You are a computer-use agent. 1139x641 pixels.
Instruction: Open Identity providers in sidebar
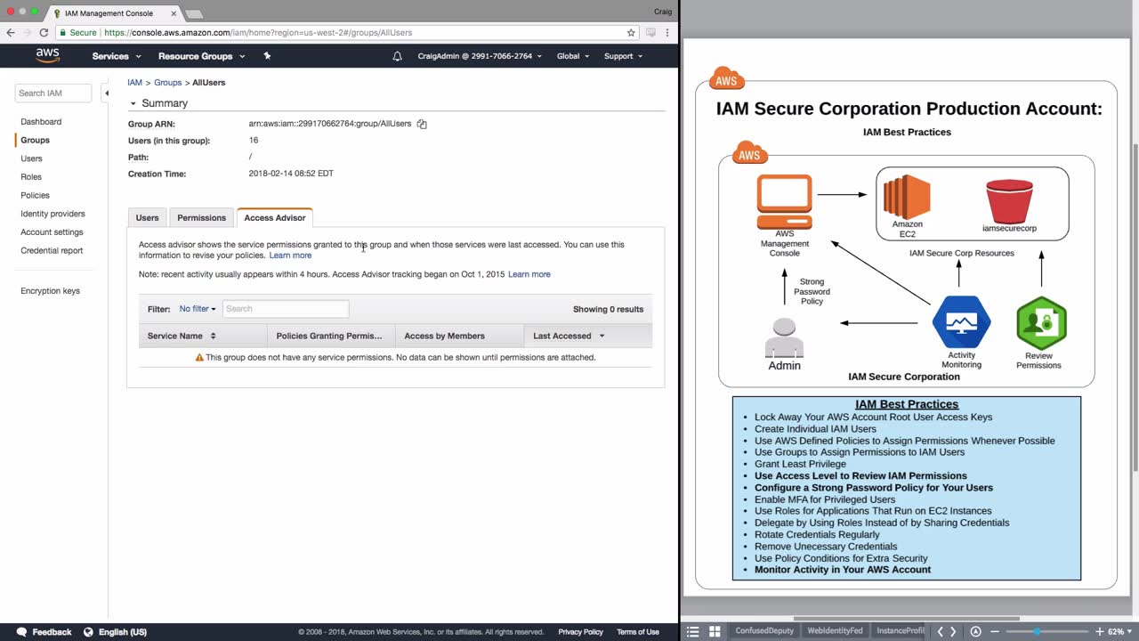[53, 214]
